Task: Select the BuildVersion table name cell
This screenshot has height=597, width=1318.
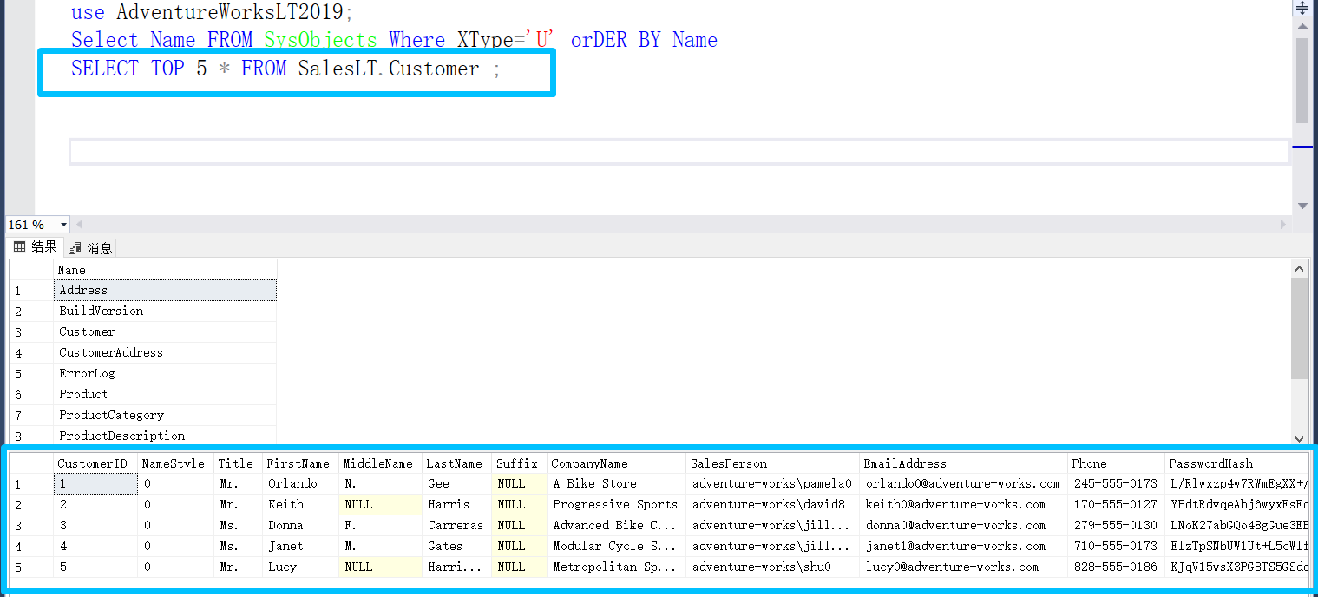Action: (165, 311)
